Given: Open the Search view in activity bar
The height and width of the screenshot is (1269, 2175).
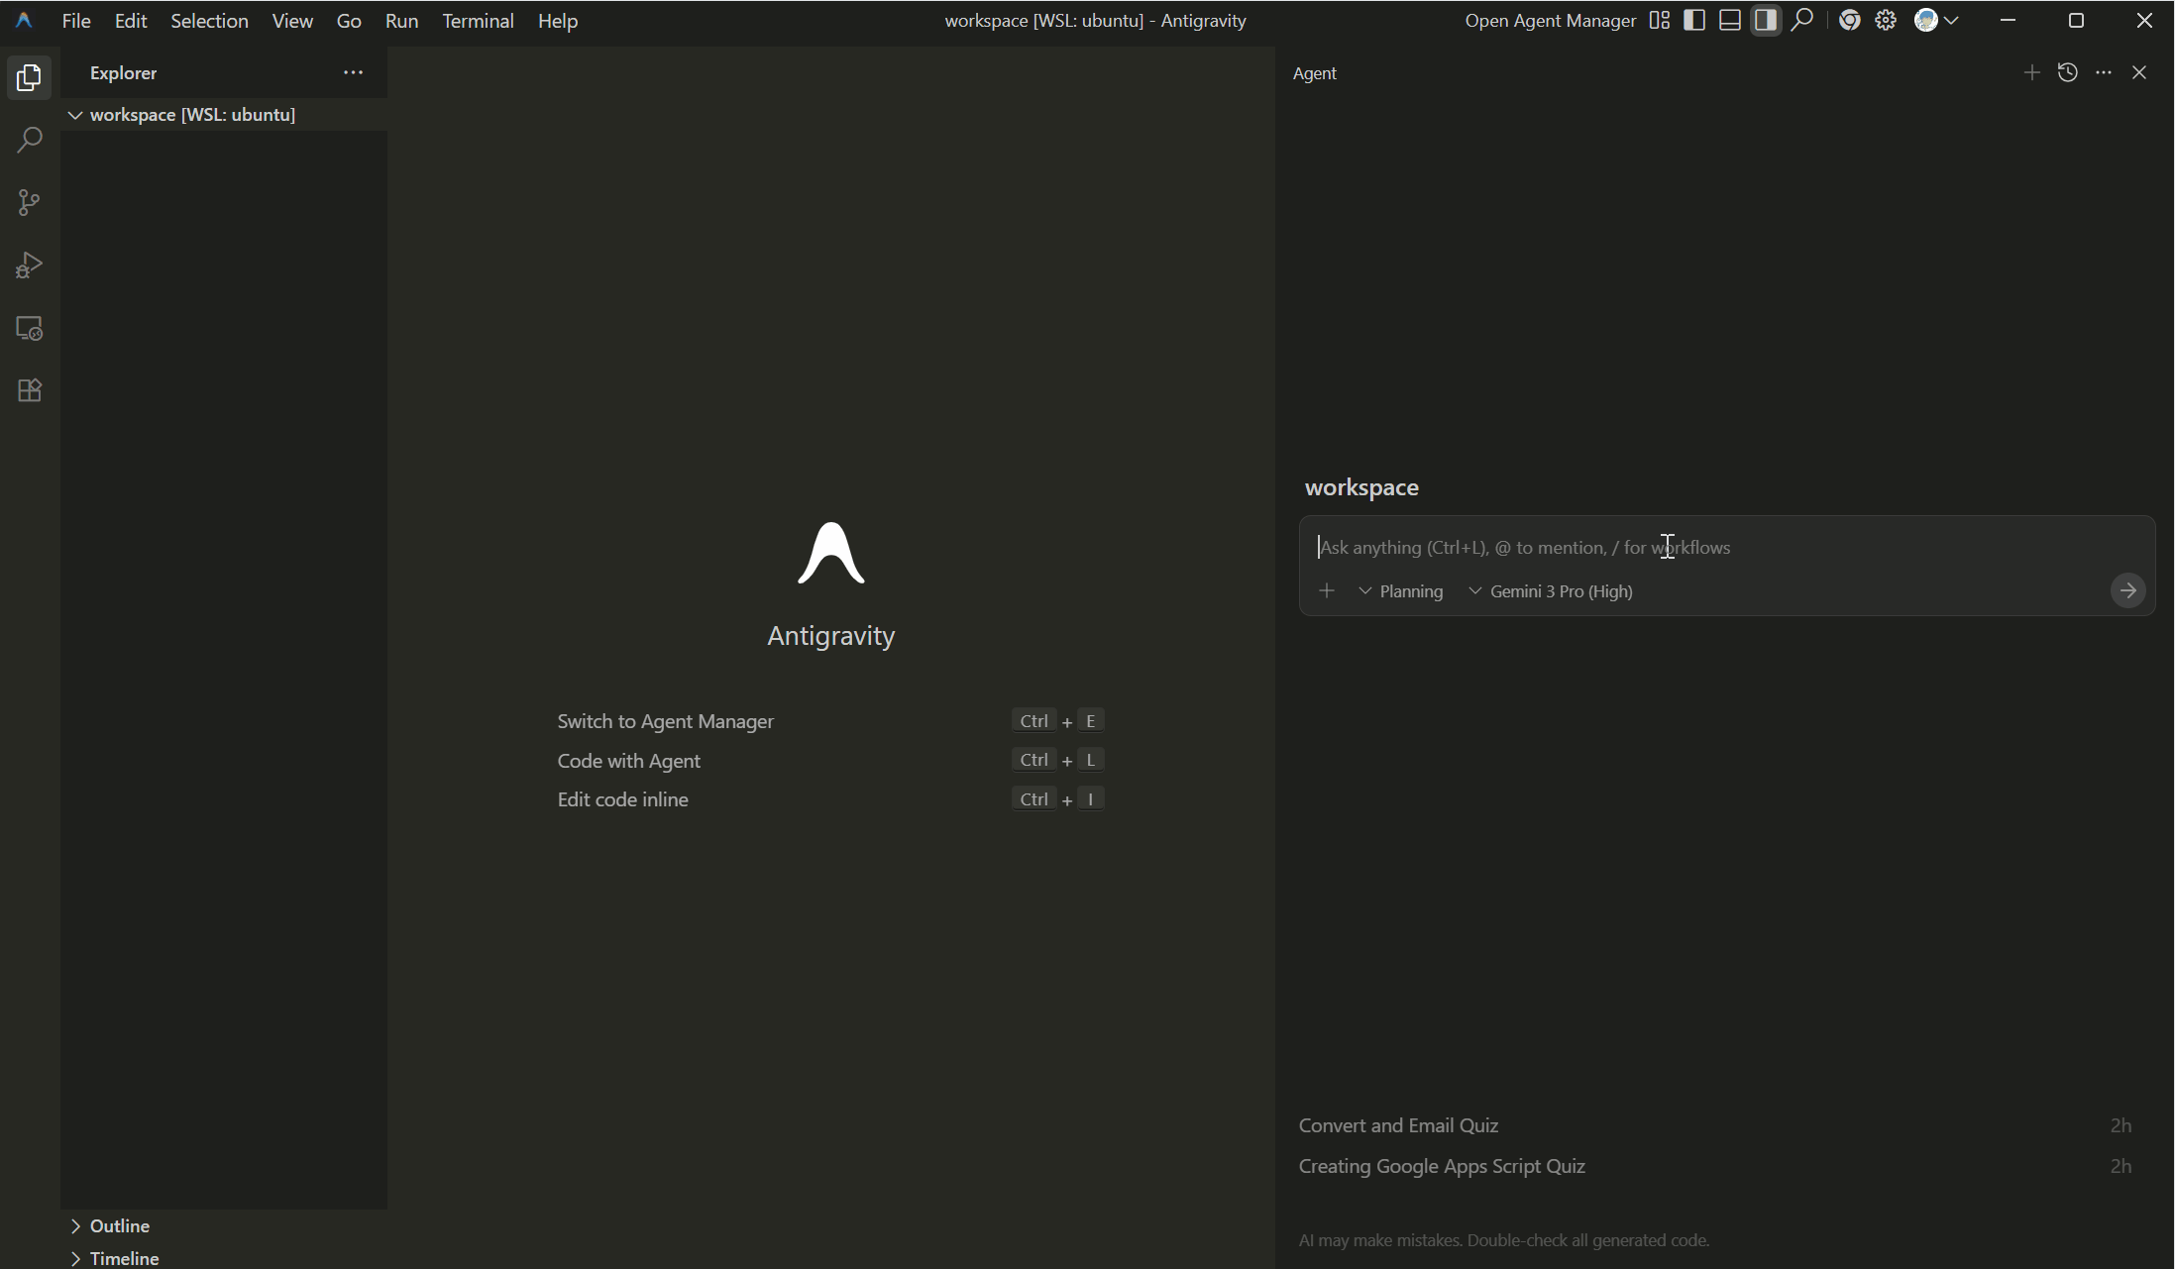Looking at the screenshot, I should click(30, 141).
